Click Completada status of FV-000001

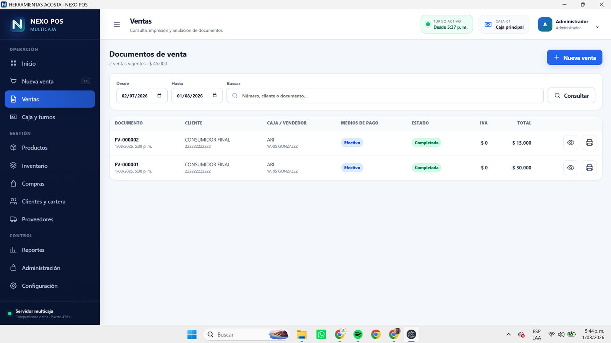427,167
